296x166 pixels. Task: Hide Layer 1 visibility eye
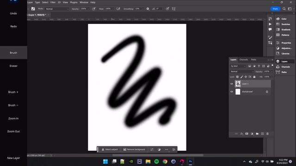(x=232, y=84)
